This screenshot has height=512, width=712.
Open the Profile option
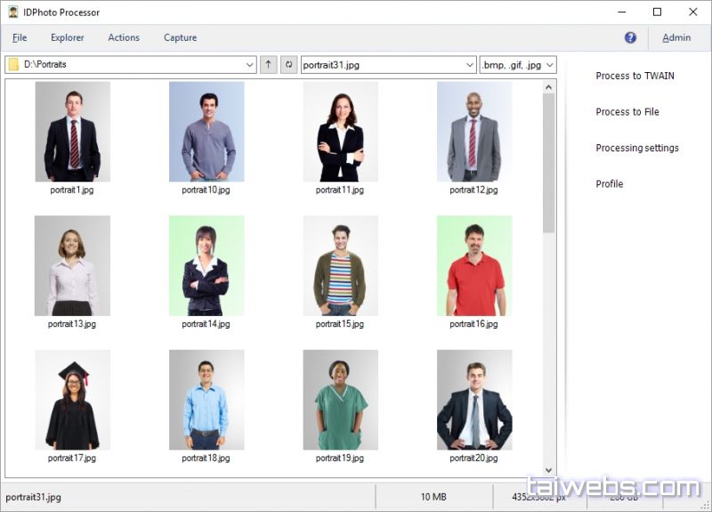[x=610, y=184]
